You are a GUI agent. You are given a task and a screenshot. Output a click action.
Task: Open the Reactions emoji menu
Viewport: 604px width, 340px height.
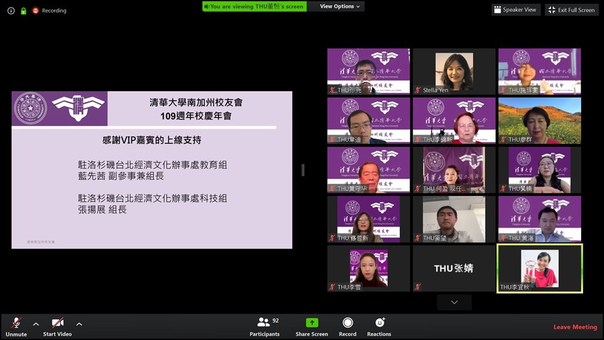point(379,323)
